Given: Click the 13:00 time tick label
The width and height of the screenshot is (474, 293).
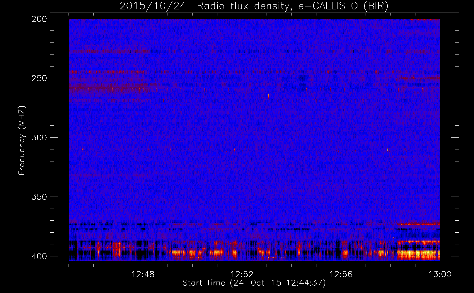Looking at the screenshot, I should pos(440,275).
